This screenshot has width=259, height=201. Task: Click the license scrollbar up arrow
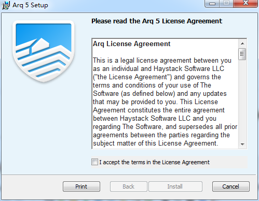pos(242,44)
